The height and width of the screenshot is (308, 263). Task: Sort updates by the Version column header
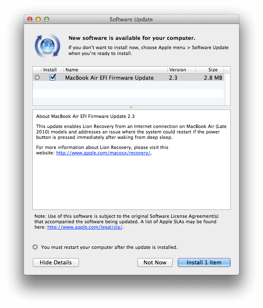[x=181, y=70]
